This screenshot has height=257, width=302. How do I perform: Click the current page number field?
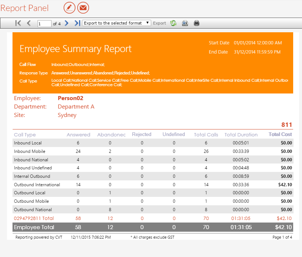[x=44, y=23]
